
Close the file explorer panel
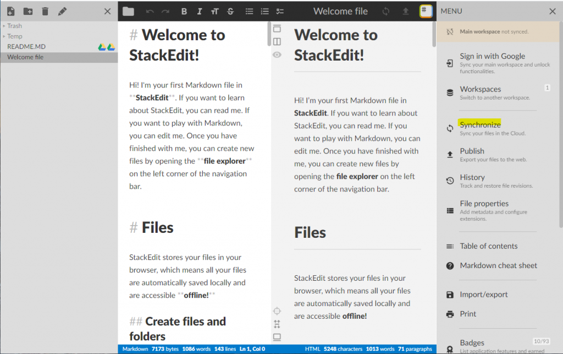107,12
